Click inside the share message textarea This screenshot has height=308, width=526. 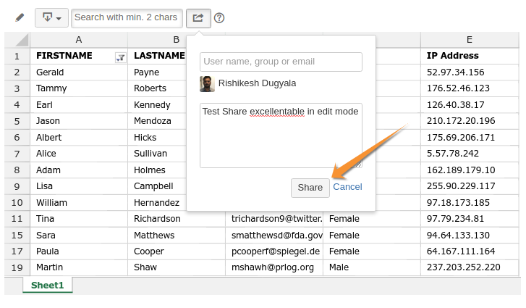[281, 136]
